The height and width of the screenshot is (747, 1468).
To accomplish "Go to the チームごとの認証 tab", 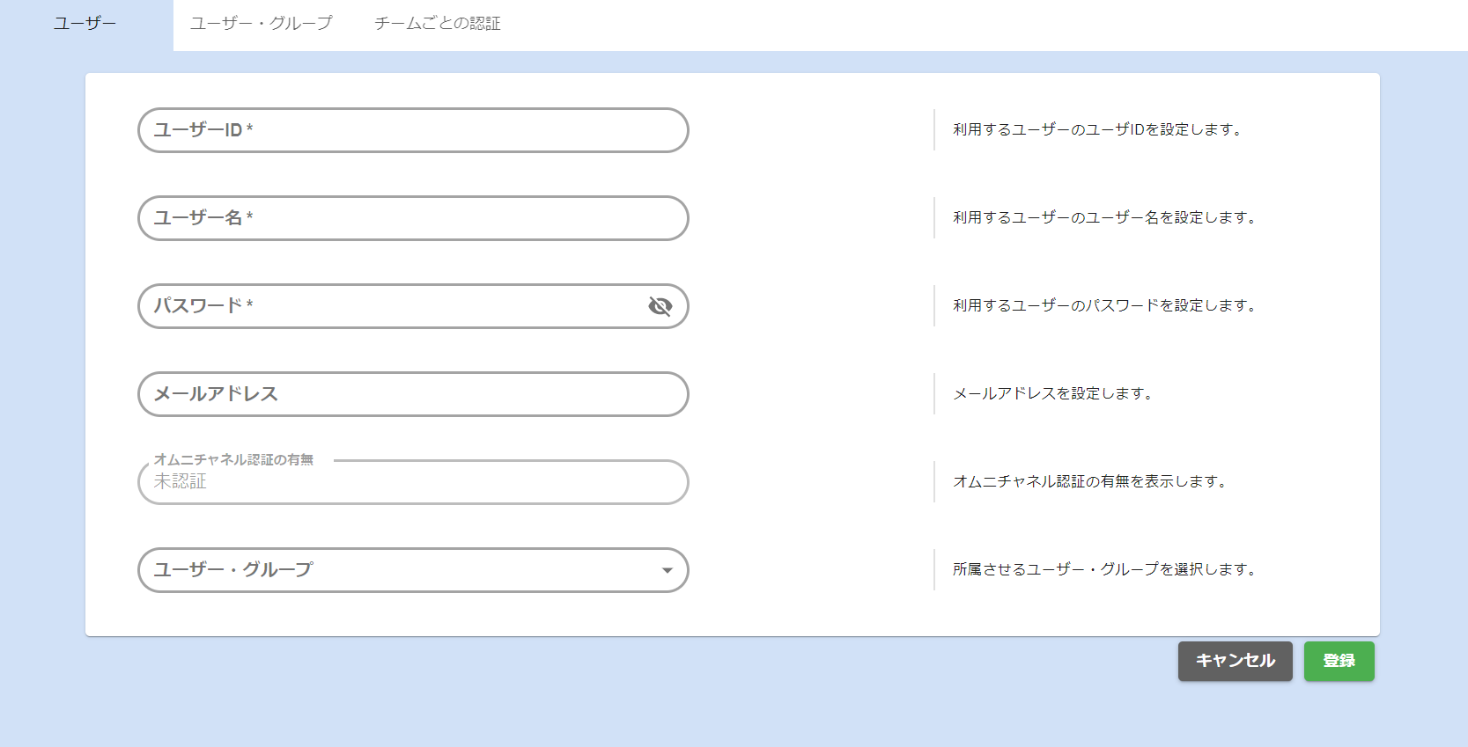I will tap(437, 24).
